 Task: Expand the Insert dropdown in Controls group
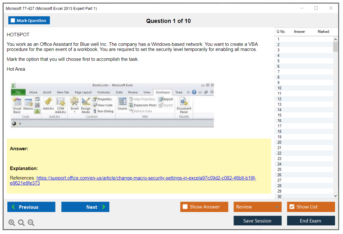click(74, 111)
